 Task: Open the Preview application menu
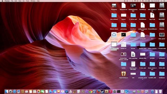[x=7, y=1]
